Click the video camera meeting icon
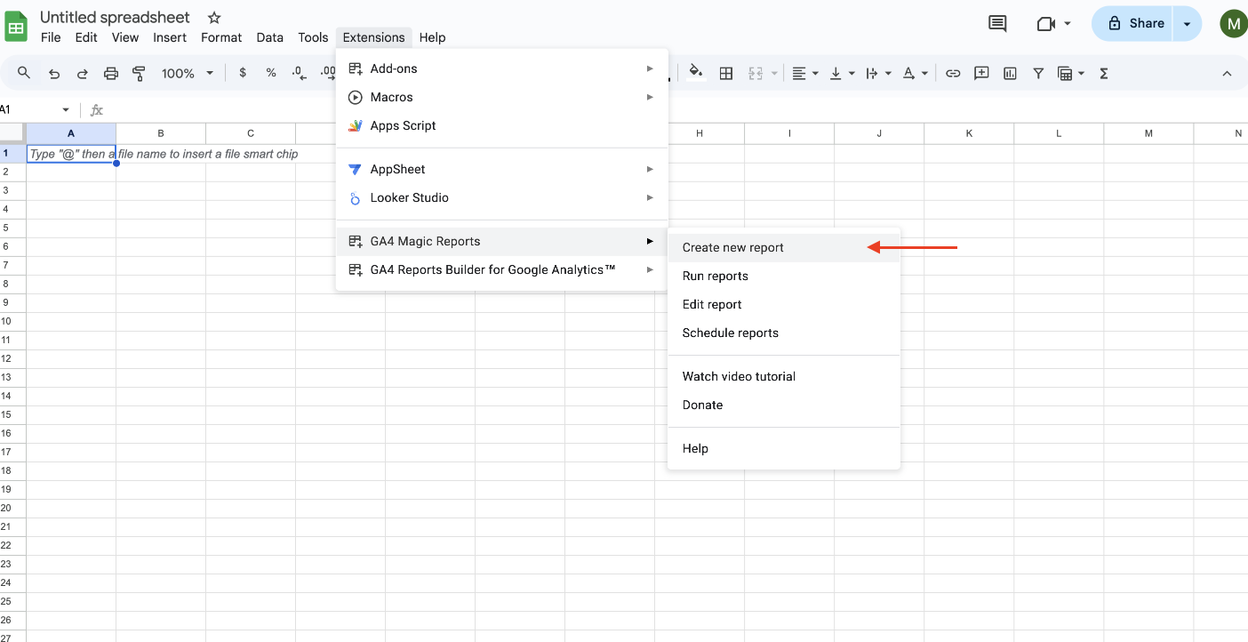Screen dimensions: 1248x642 1045,24
